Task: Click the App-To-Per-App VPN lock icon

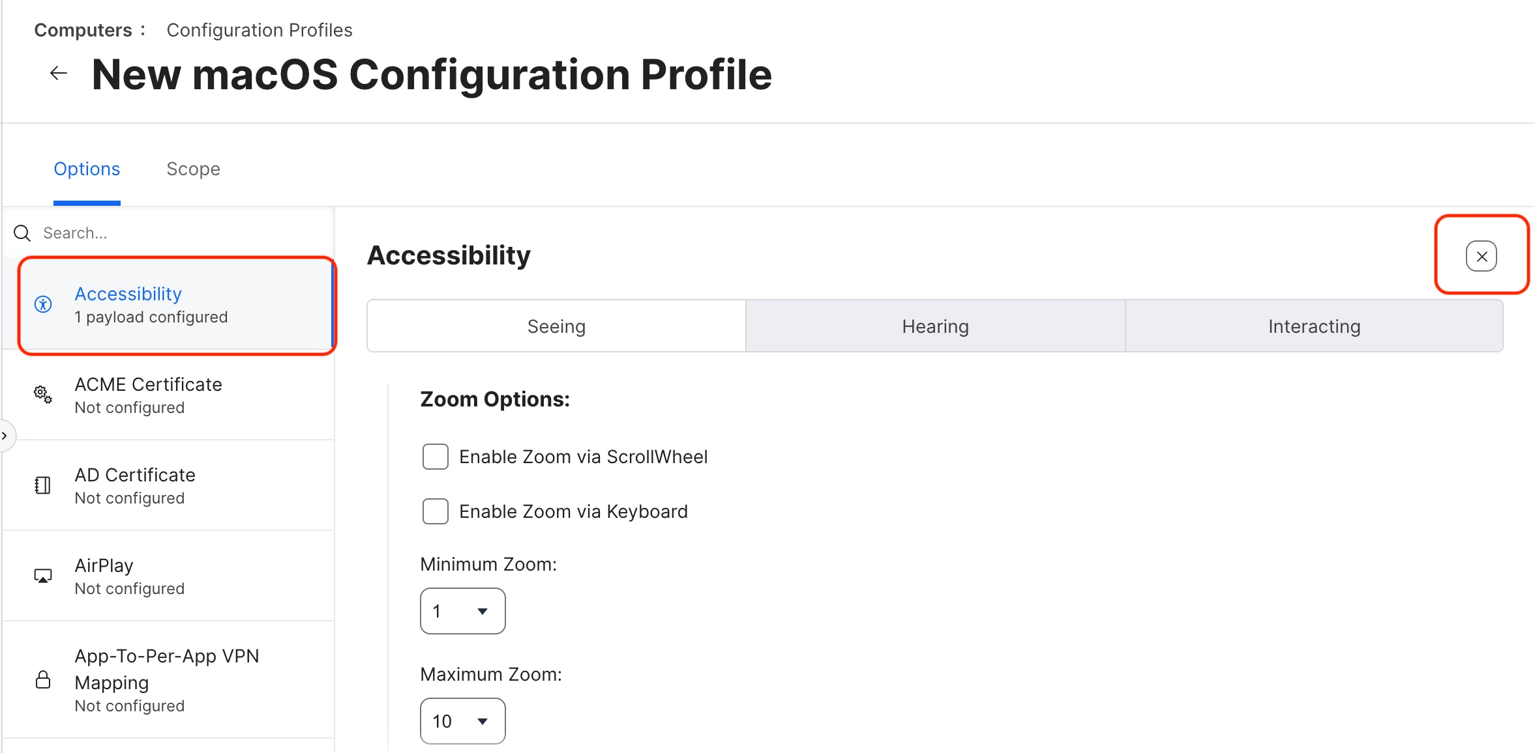Action: pyautogui.click(x=43, y=679)
